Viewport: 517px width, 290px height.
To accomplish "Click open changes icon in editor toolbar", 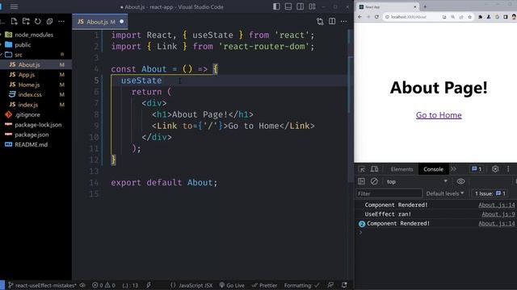I will (320, 22).
